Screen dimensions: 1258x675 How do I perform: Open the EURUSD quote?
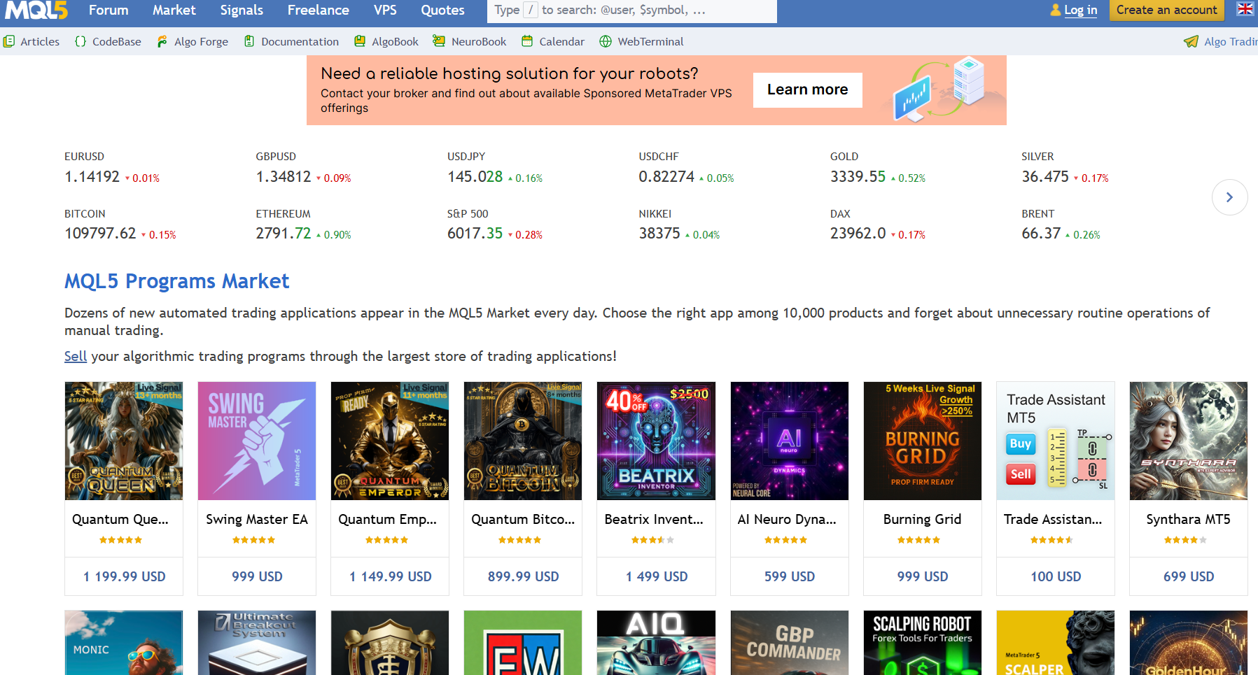click(112, 168)
